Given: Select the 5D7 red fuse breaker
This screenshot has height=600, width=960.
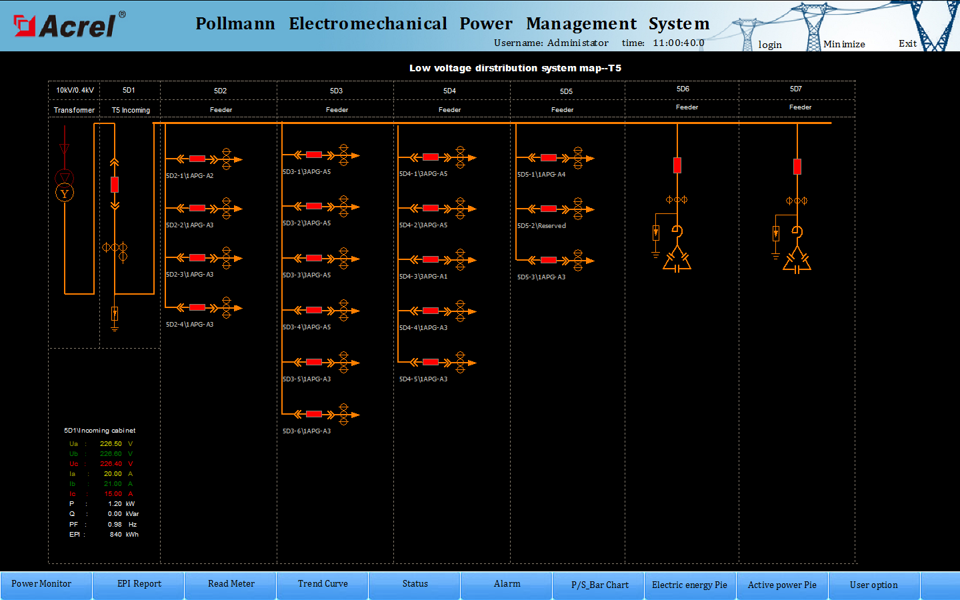Looking at the screenshot, I should (x=797, y=167).
